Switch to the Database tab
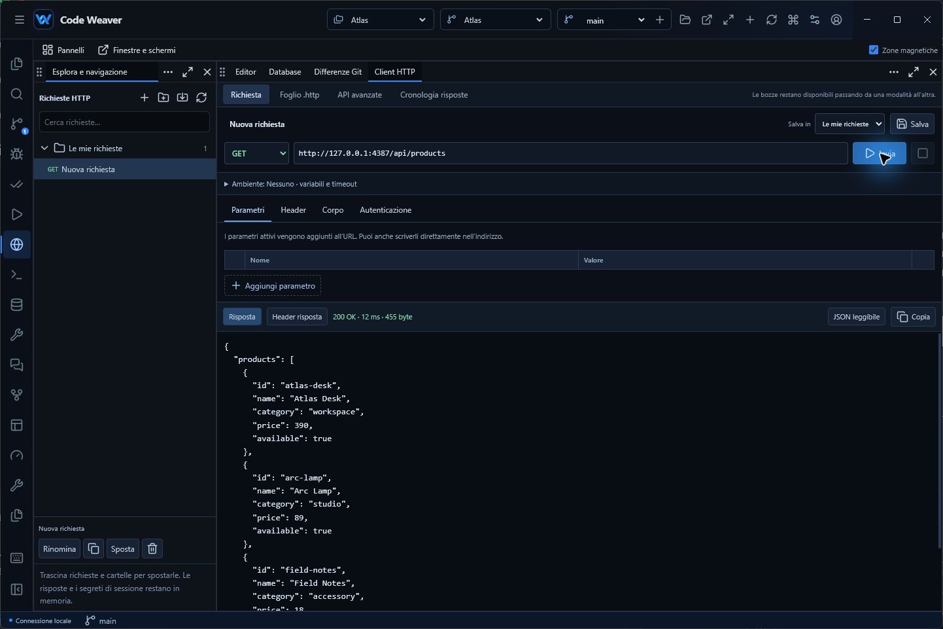Screen dimensions: 943x629 285,72
